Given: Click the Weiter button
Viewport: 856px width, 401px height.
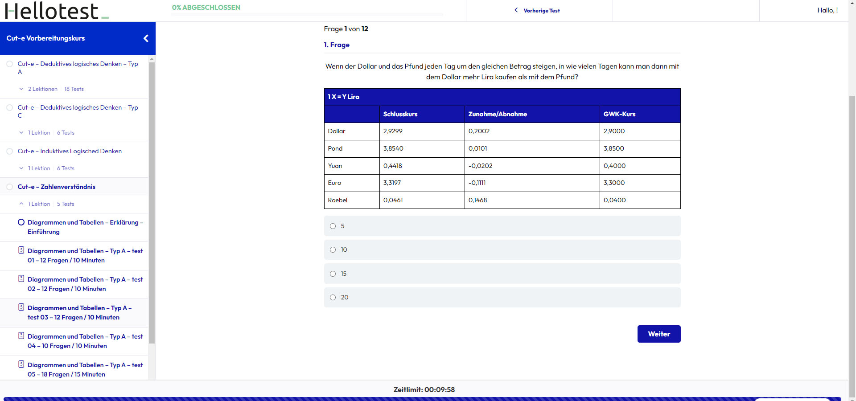Looking at the screenshot, I should (x=659, y=334).
